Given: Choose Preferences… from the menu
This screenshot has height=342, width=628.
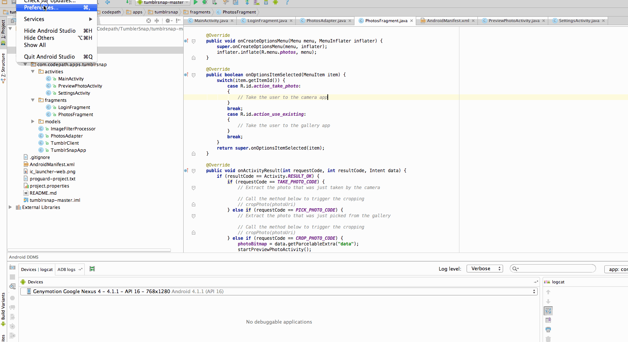Looking at the screenshot, I should (x=56, y=8).
